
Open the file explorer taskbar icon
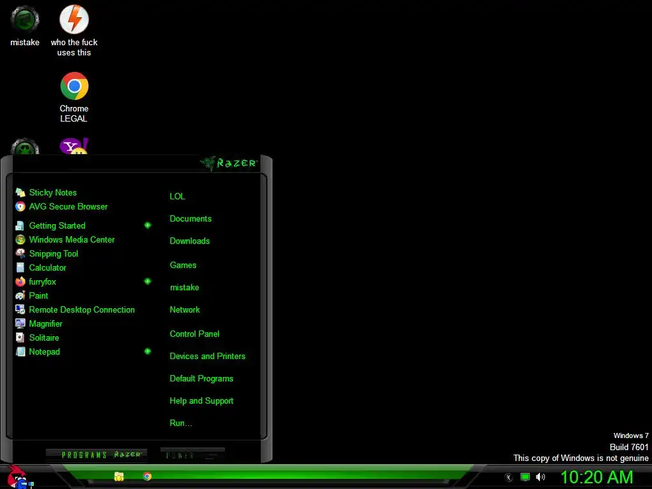click(x=119, y=476)
